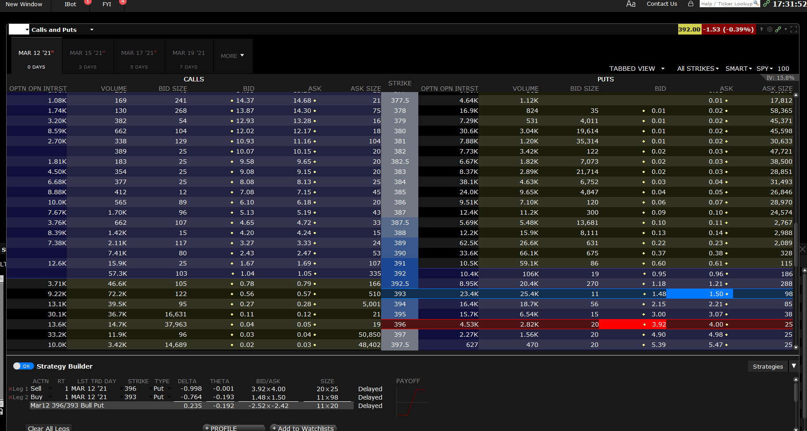Open the option chain configuration gear

[x=770, y=29]
